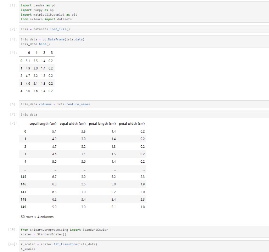Click column header '3' in the head() table
The height and width of the screenshot is (252, 269).
click(52, 53)
